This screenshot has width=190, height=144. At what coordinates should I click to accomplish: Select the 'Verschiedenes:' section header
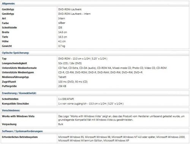tap(11, 111)
